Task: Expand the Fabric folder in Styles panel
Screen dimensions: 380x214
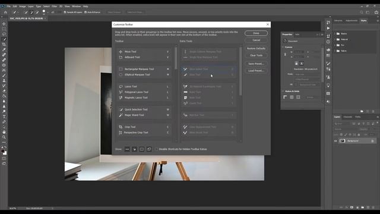Action: [335, 51]
